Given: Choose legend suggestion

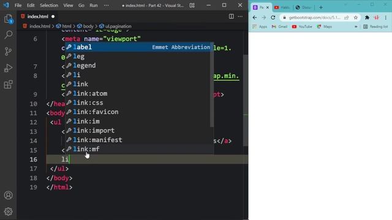Looking at the screenshot, I should tap(139, 65).
